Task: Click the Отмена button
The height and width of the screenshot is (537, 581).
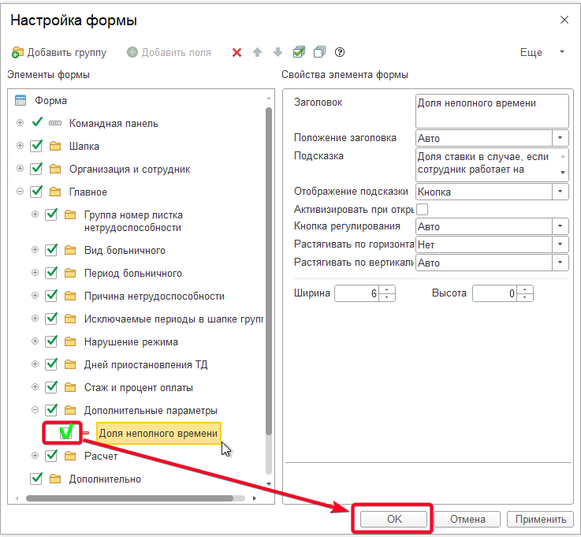Action: pos(467,519)
